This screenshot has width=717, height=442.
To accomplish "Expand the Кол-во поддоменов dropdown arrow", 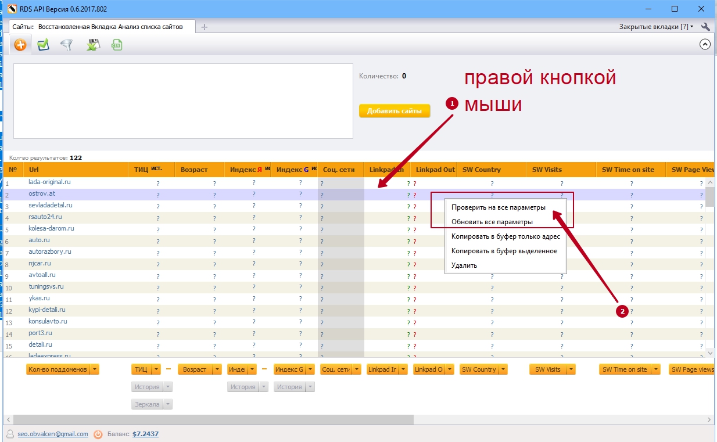I will pyautogui.click(x=95, y=369).
